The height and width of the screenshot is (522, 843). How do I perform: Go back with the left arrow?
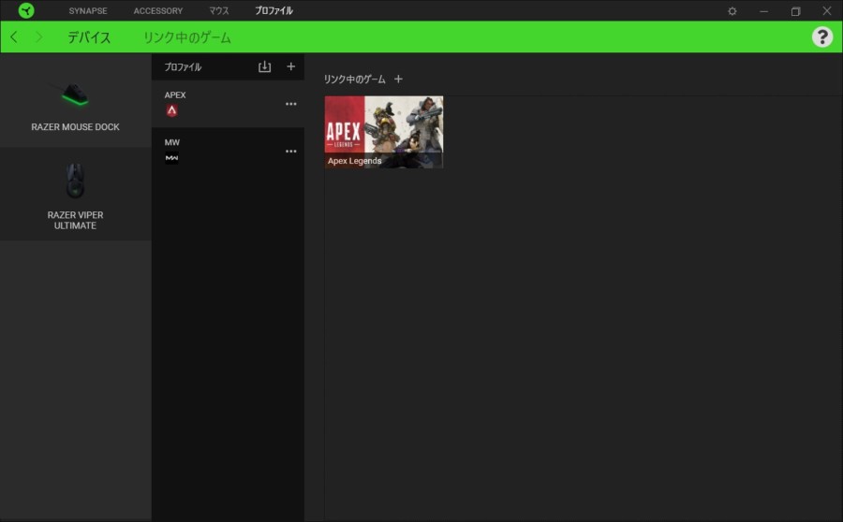point(14,37)
